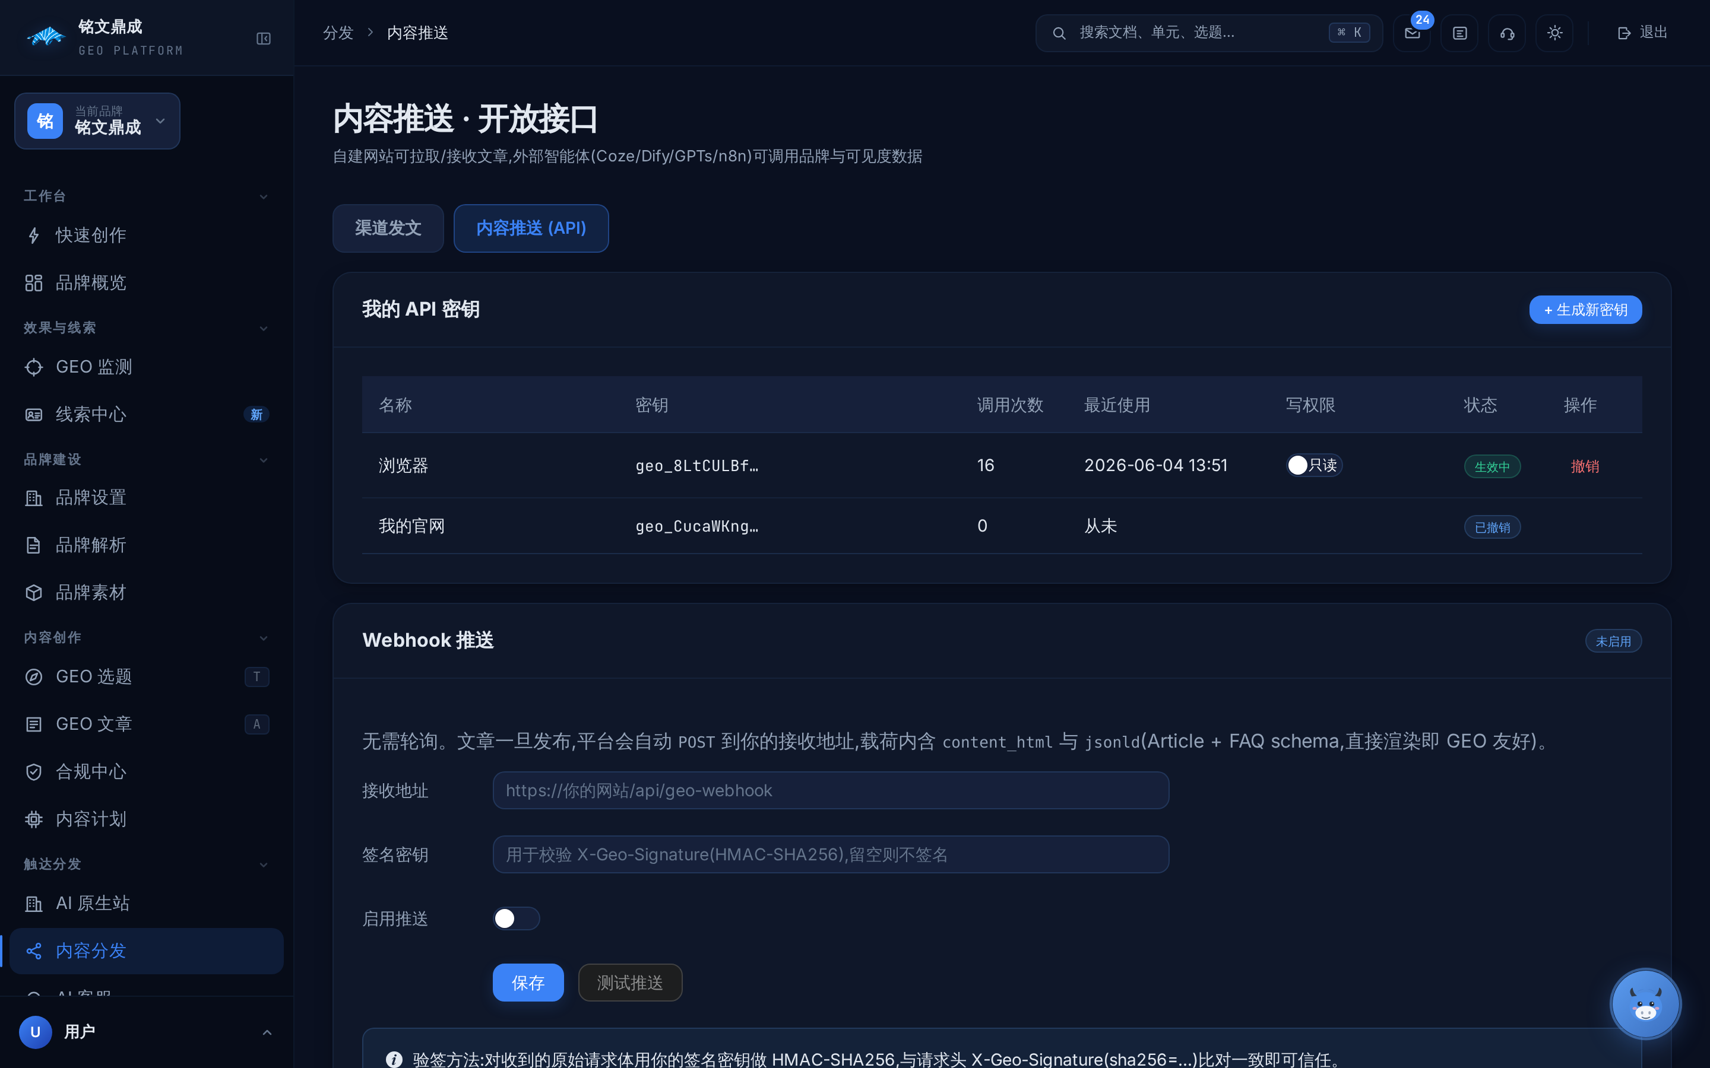
Task: Go to 分发 breadcrumb
Action: [338, 33]
